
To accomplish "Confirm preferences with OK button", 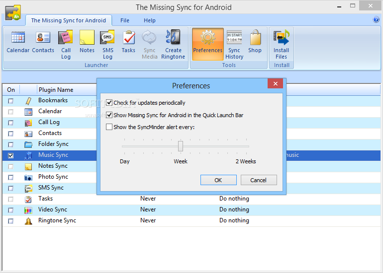I will (x=218, y=180).
